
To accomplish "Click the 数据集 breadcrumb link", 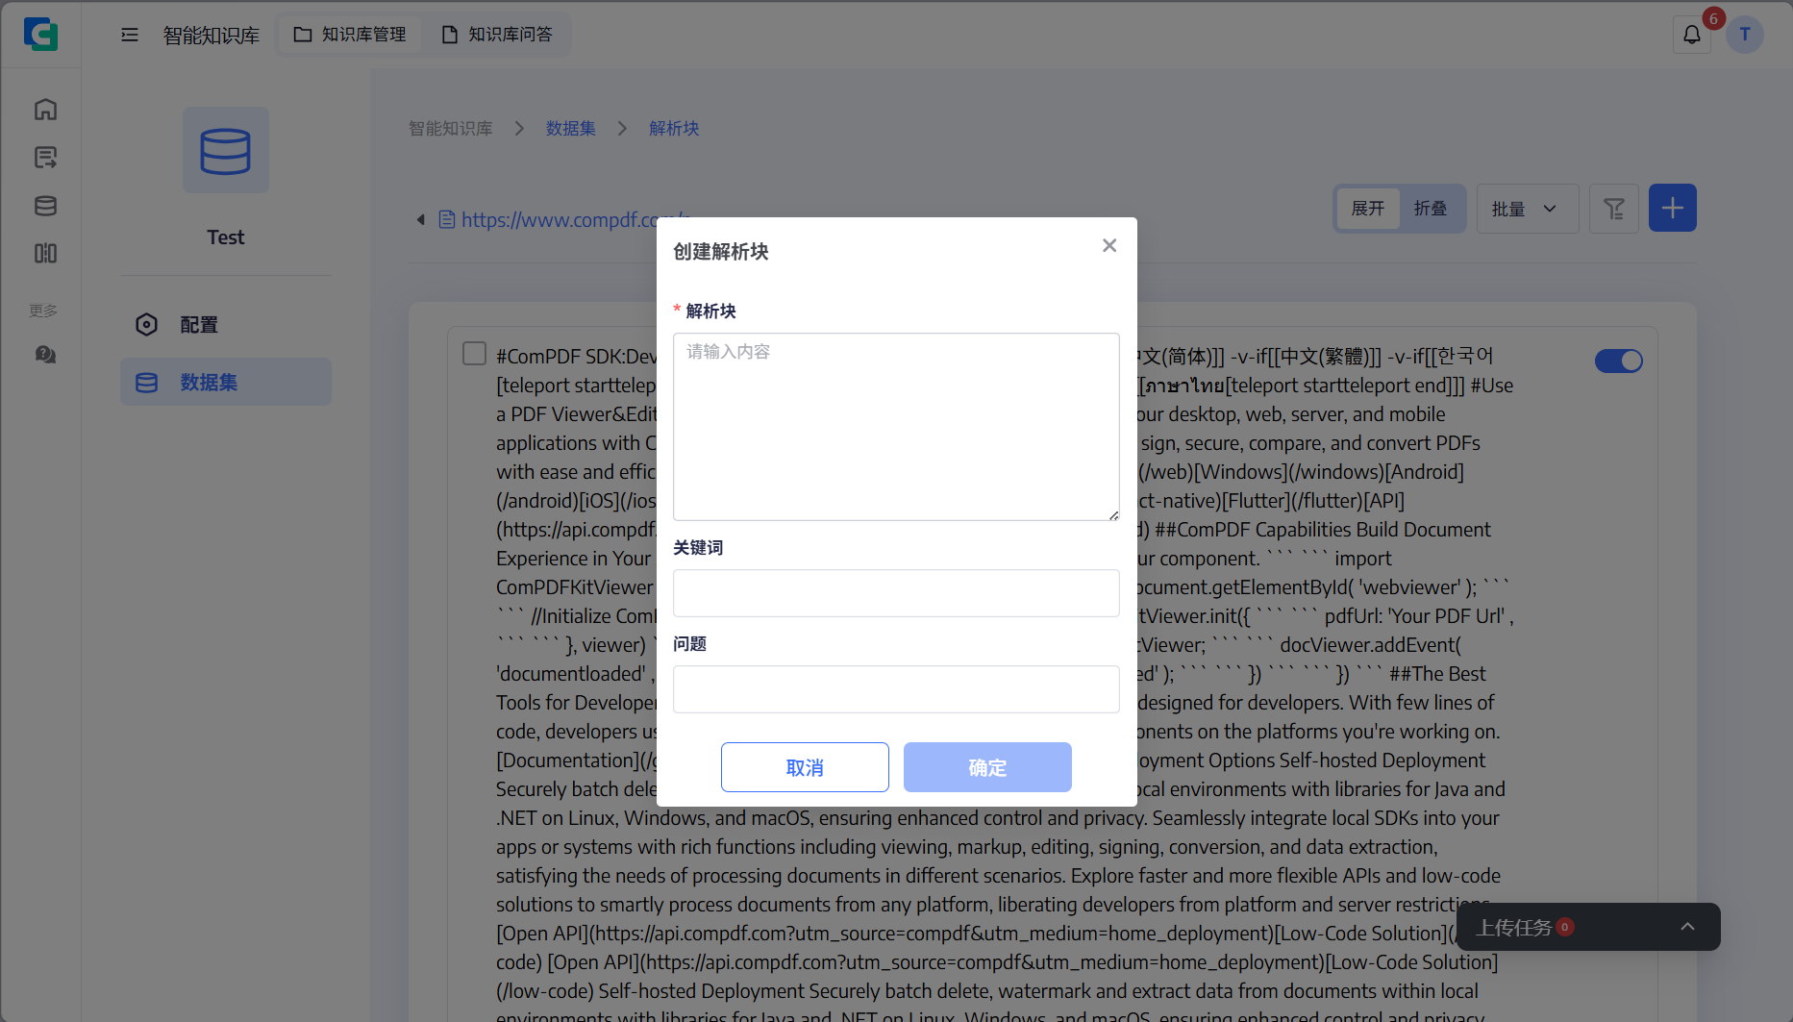I will 571,129.
